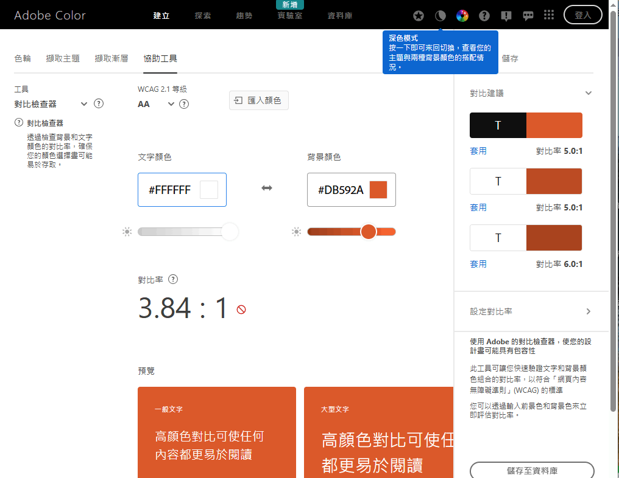Collapse the 對比建議 section chevron
619x478 pixels.
(588, 94)
